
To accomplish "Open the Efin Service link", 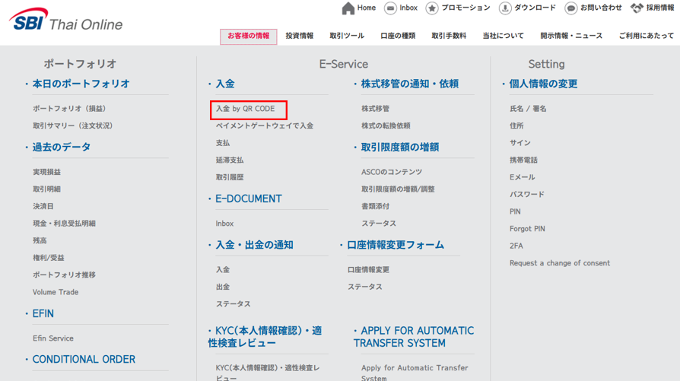I will tap(53, 338).
